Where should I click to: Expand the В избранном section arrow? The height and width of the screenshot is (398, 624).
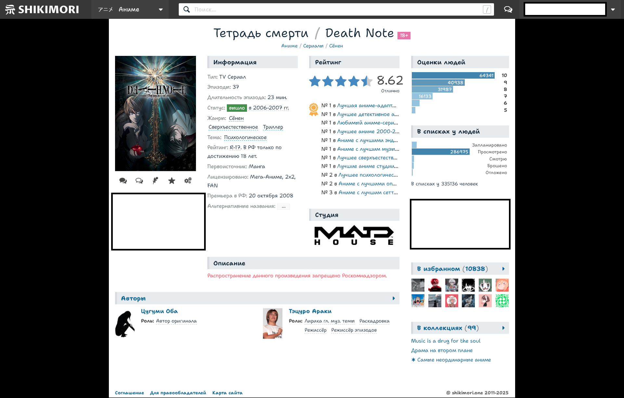(x=503, y=269)
